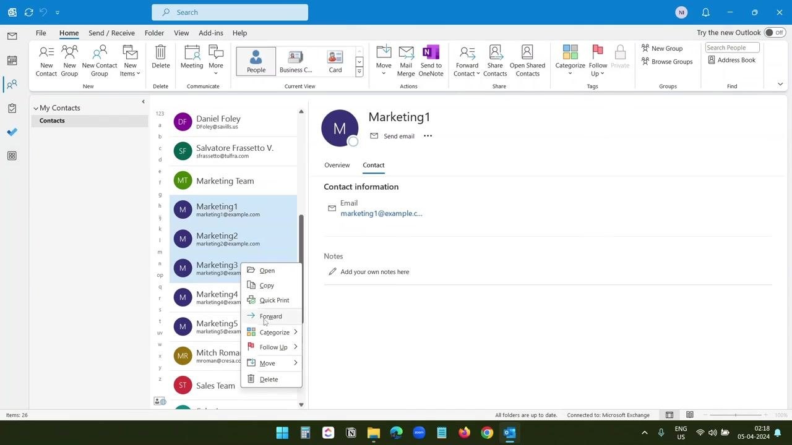
Task: Open Firefox from the taskbar
Action: [x=464, y=433]
